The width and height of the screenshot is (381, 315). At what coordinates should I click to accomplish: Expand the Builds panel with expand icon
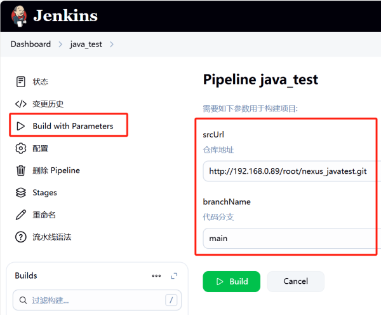pyautogui.click(x=174, y=276)
